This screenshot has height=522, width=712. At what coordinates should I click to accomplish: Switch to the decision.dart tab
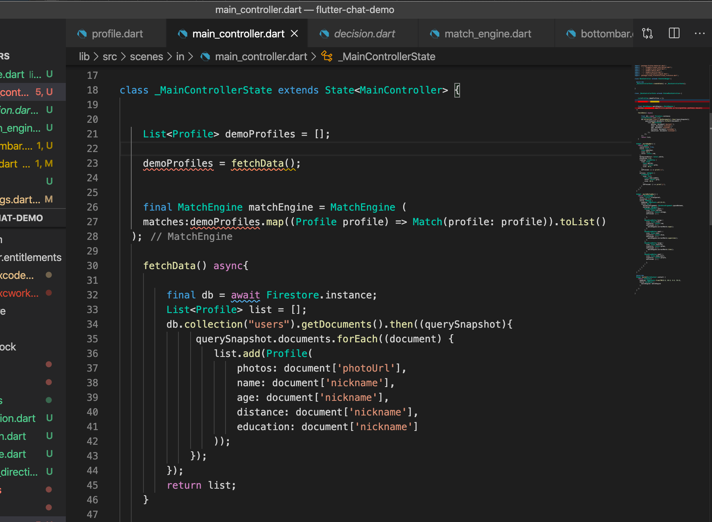[x=364, y=34]
